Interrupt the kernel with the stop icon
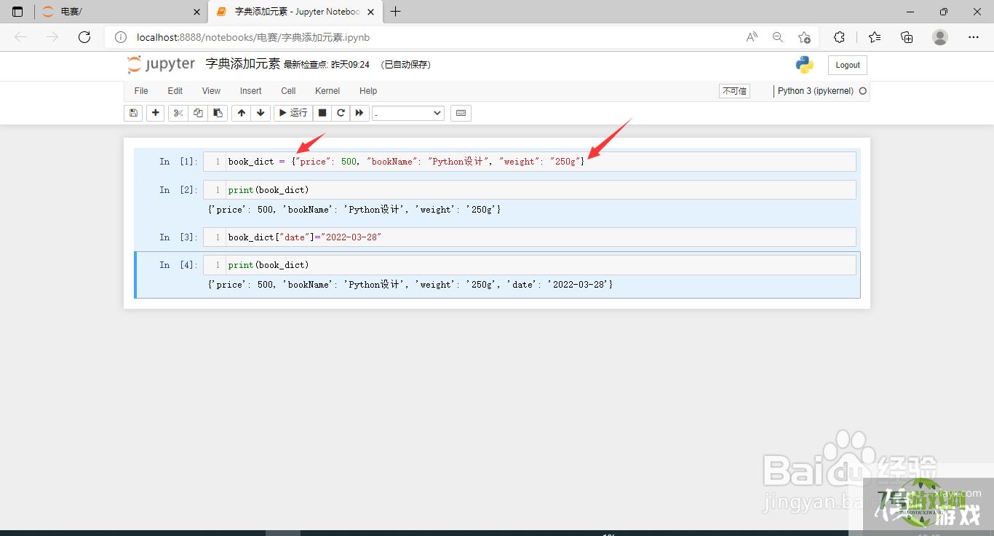994x536 pixels. (322, 113)
